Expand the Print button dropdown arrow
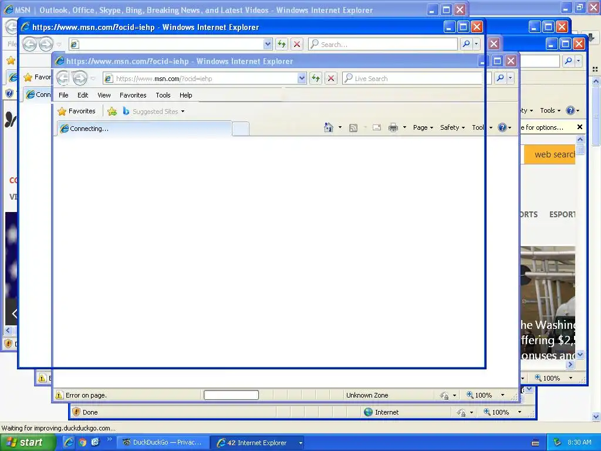This screenshot has height=451, width=601. (x=404, y=127)
